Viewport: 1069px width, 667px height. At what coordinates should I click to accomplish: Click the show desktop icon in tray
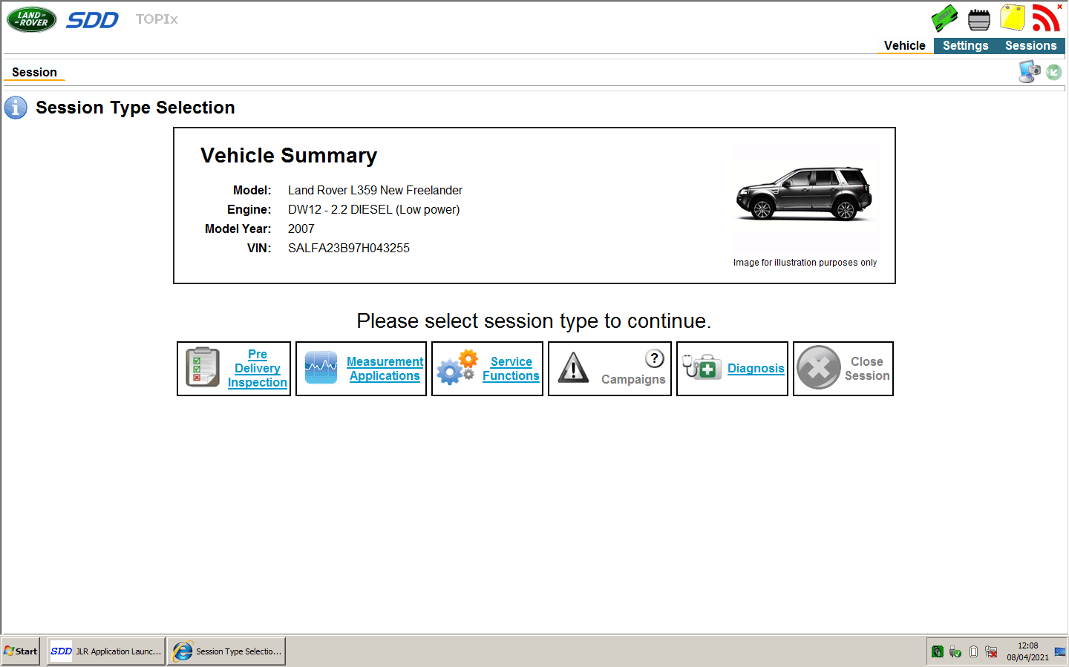[1060, 651]
